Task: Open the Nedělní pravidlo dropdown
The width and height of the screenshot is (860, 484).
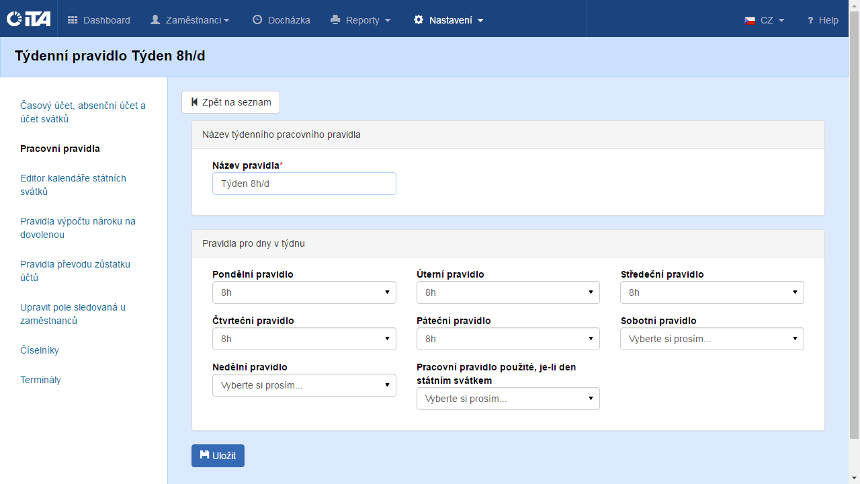Action: (304, 385)
